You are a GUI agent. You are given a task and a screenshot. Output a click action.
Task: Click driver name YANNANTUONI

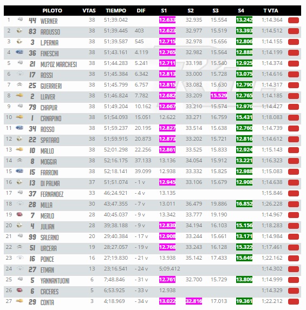point(55,281)
